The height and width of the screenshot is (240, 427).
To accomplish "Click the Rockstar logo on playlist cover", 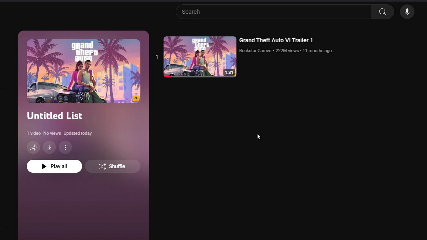I will 136,98.
